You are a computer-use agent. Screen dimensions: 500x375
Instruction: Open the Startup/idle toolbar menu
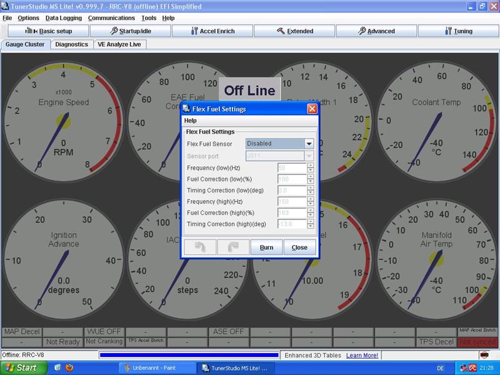(130, 31)
